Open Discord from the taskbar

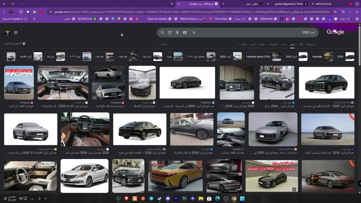[168, 198]
